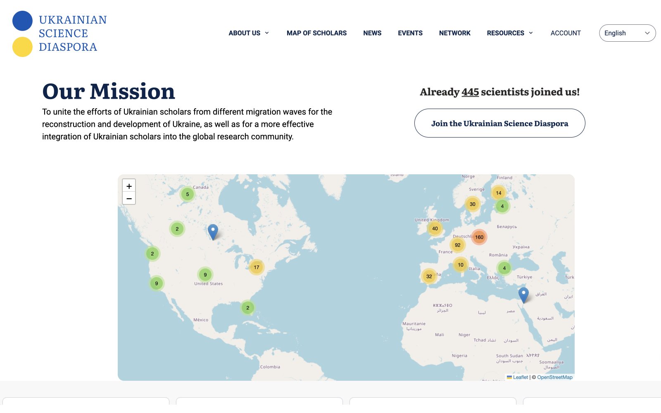
Task: Open the 10 cluster over northern Italy
Action: pos(461,265)
